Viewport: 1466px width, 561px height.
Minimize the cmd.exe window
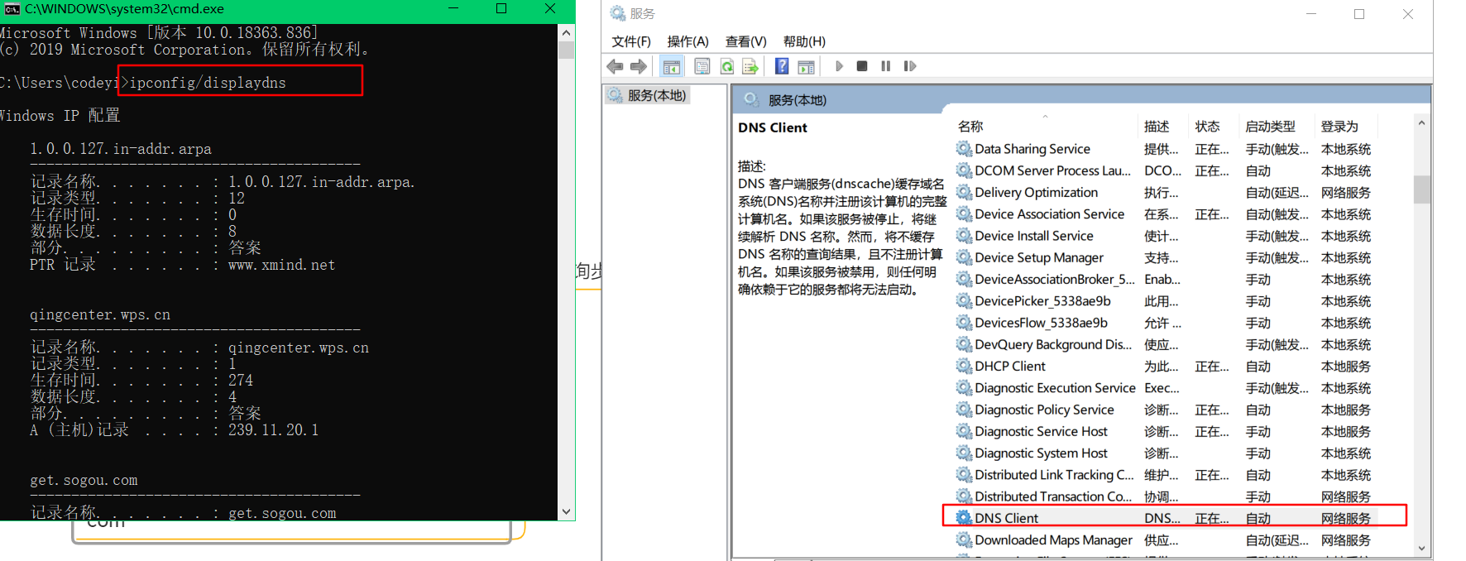pos(453,8)
